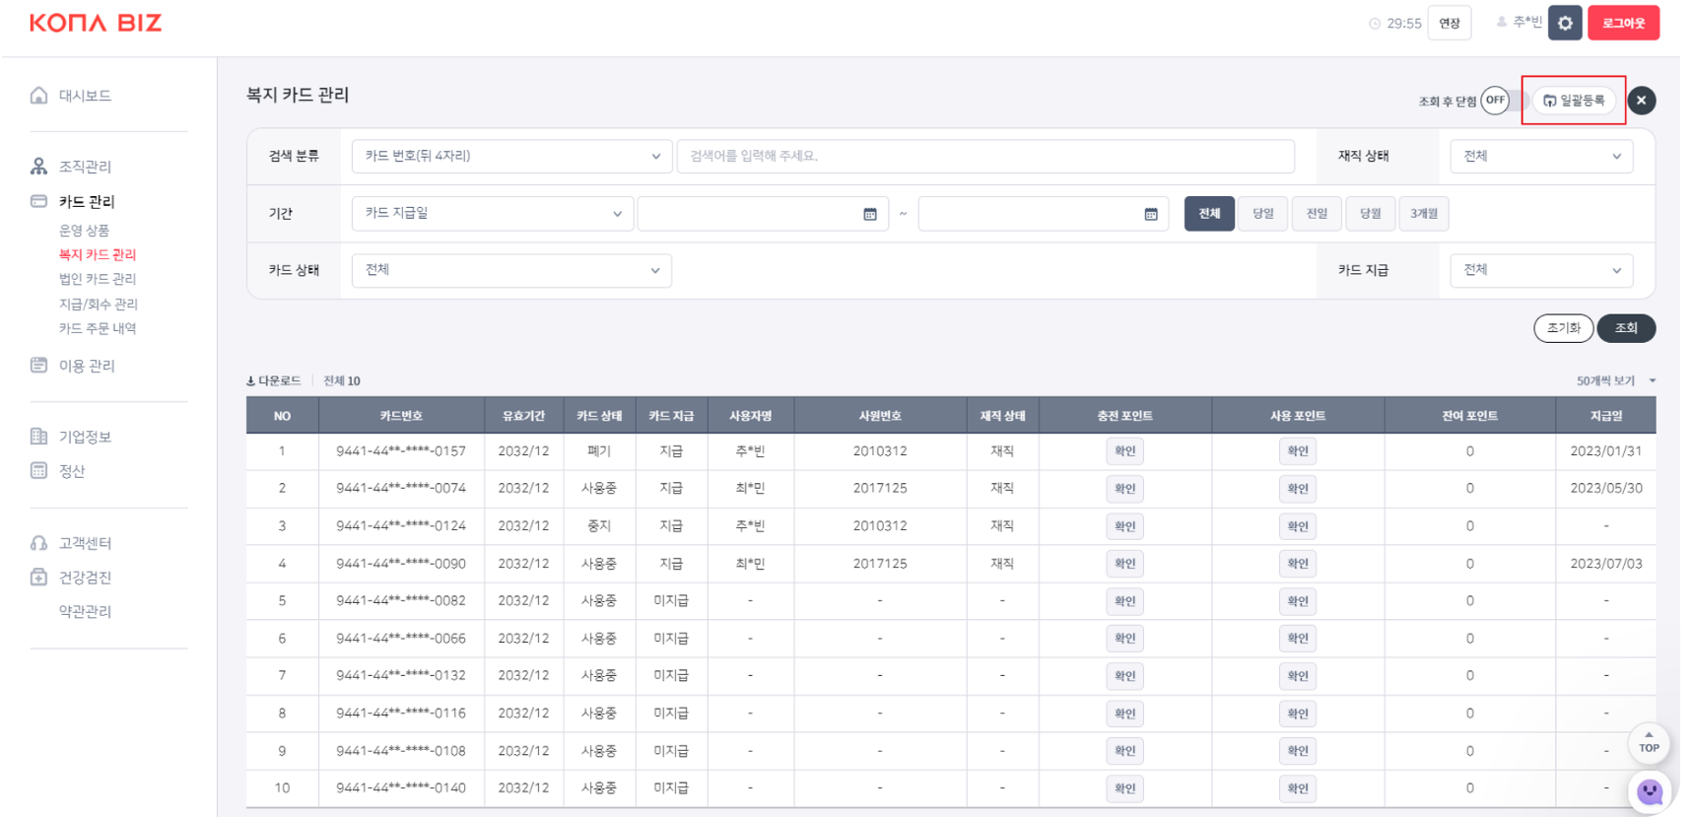Close the welfare card panel with X
1692x819 pixels.
[x=1642, y=101]
